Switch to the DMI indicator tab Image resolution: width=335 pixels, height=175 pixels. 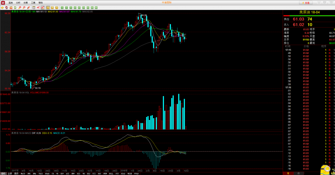point(29,173)
